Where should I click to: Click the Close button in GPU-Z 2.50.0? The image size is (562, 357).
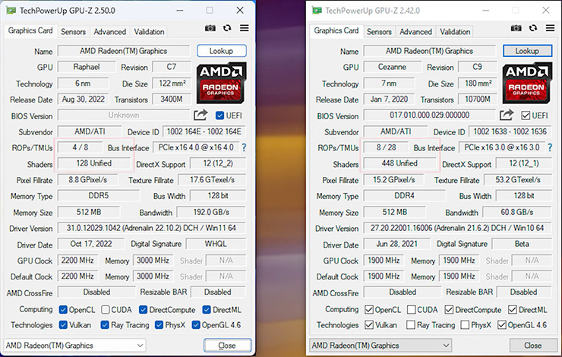tap(227, 346)
